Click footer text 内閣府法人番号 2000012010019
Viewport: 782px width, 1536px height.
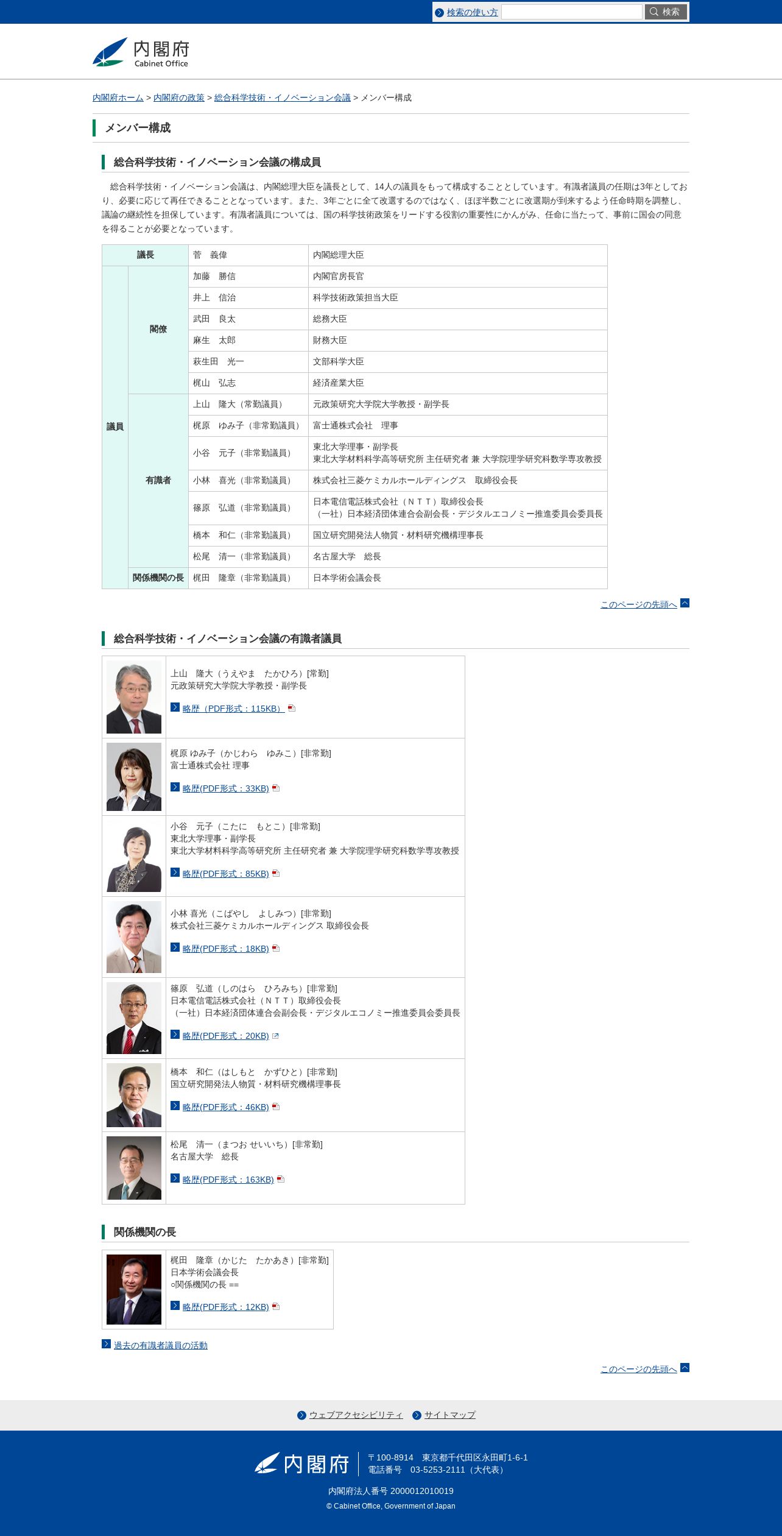point(391,1491)
